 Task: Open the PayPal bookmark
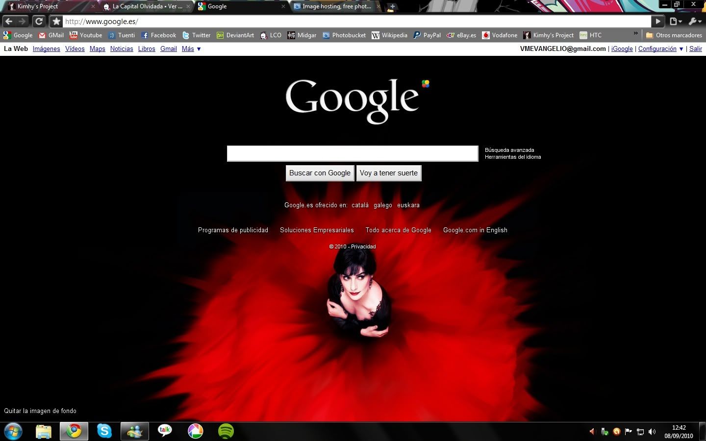click(x=427, y=35)
